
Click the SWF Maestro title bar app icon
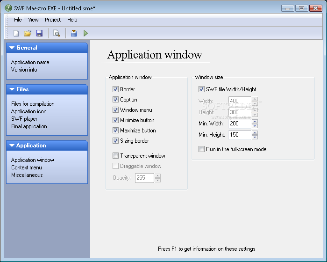tap(8, 8)
